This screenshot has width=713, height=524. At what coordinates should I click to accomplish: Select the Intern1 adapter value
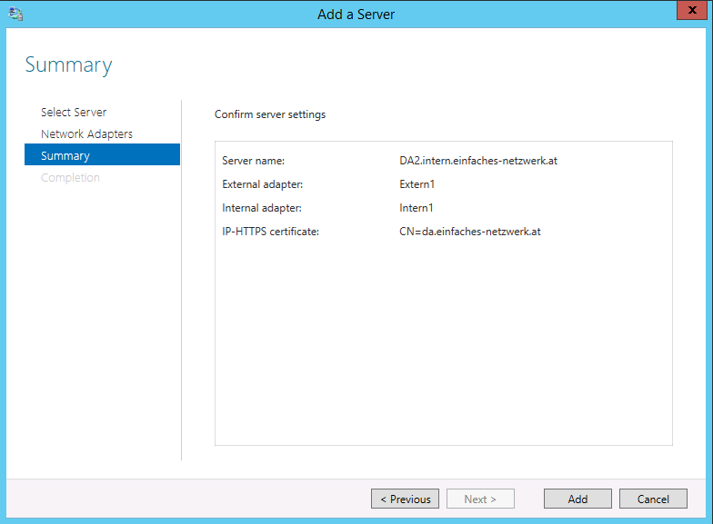(417, 208)
